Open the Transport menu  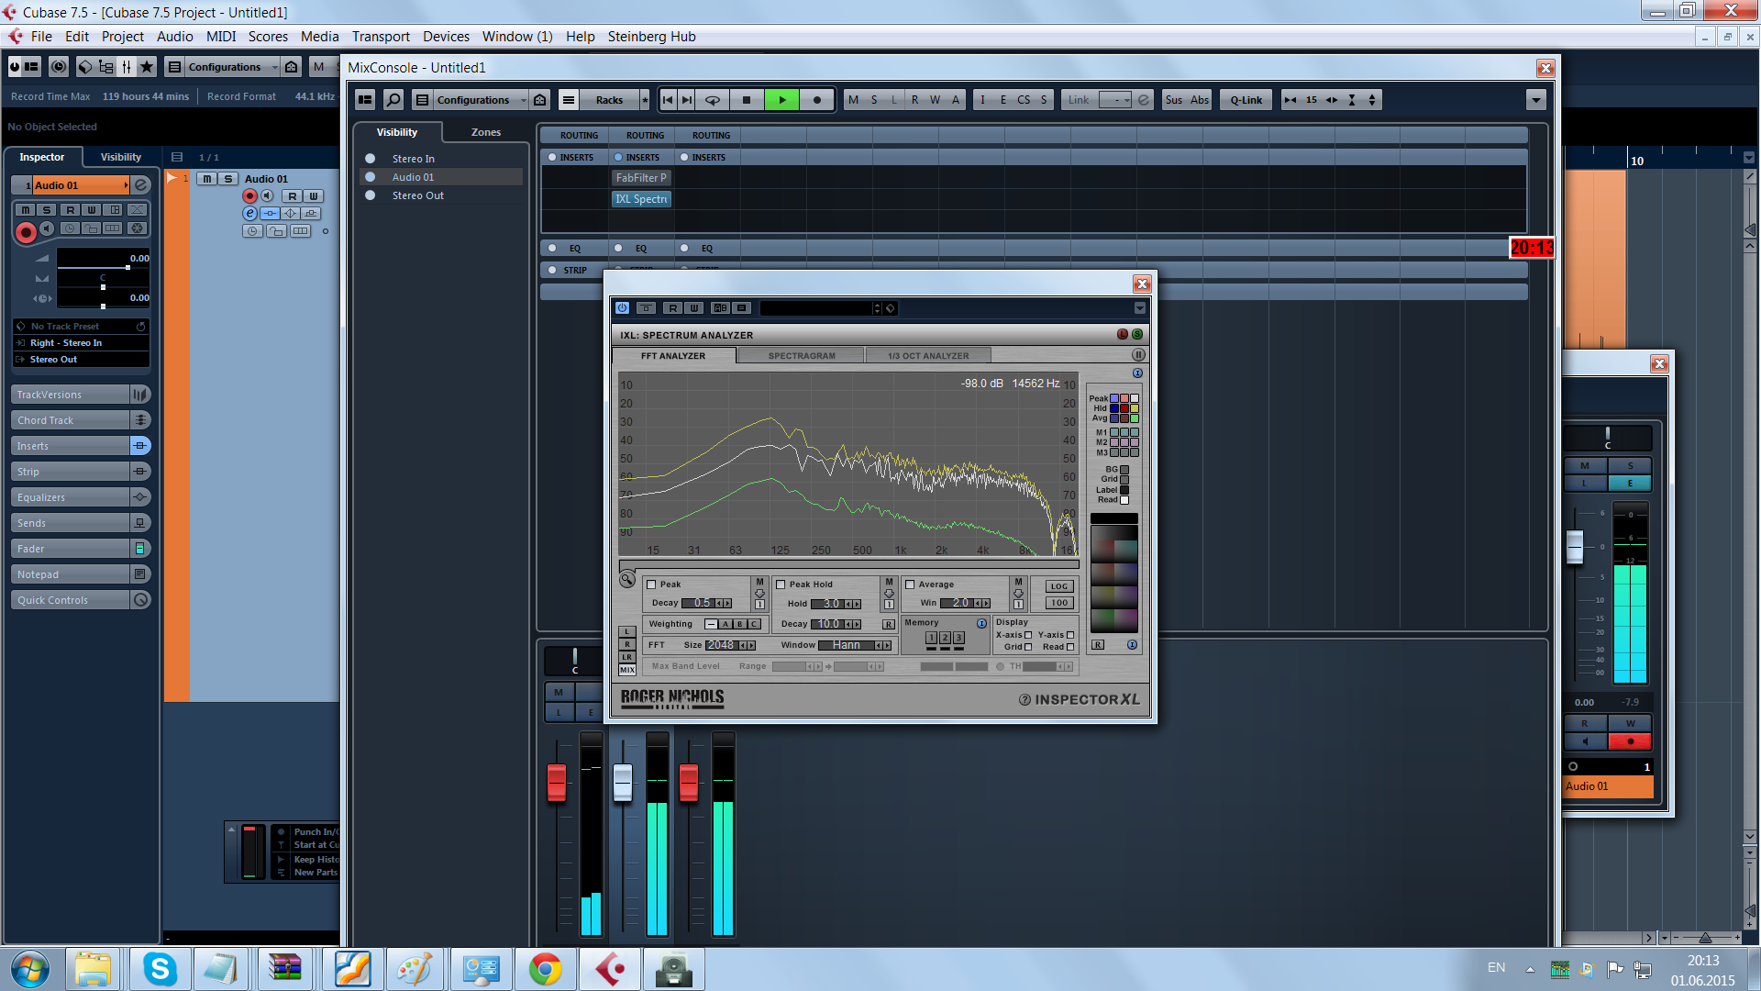pyautogui.click(x=381, y=37)
